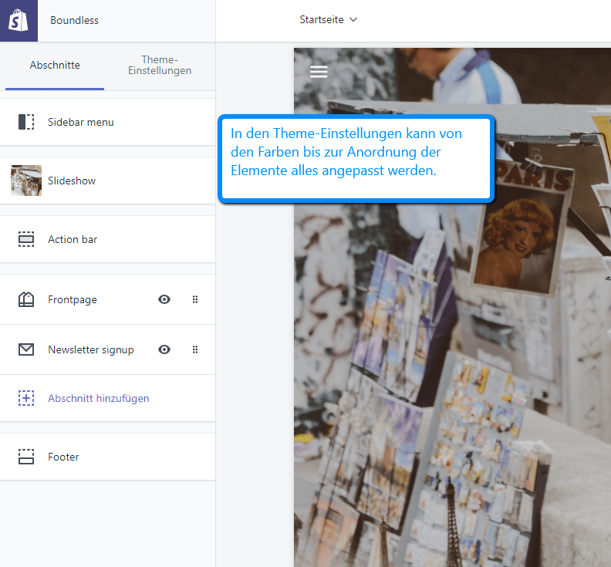Click the Newsletter signup envelope icon
This screenshot has width=611, height=567.
pos(26,349)
